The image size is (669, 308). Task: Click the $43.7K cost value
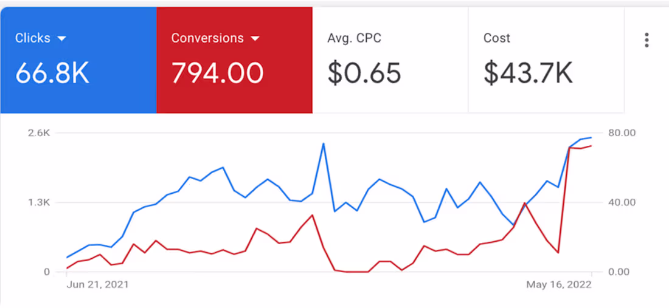coord(528,72)
